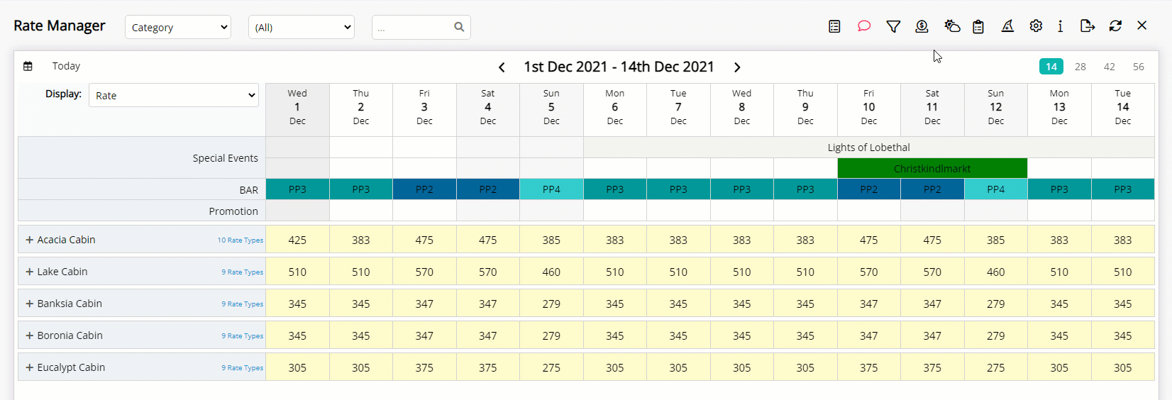The width and height of the screenshot is (1172, 400).
Task: Click the export document arrow icon
Action: tap(1087, 26)
